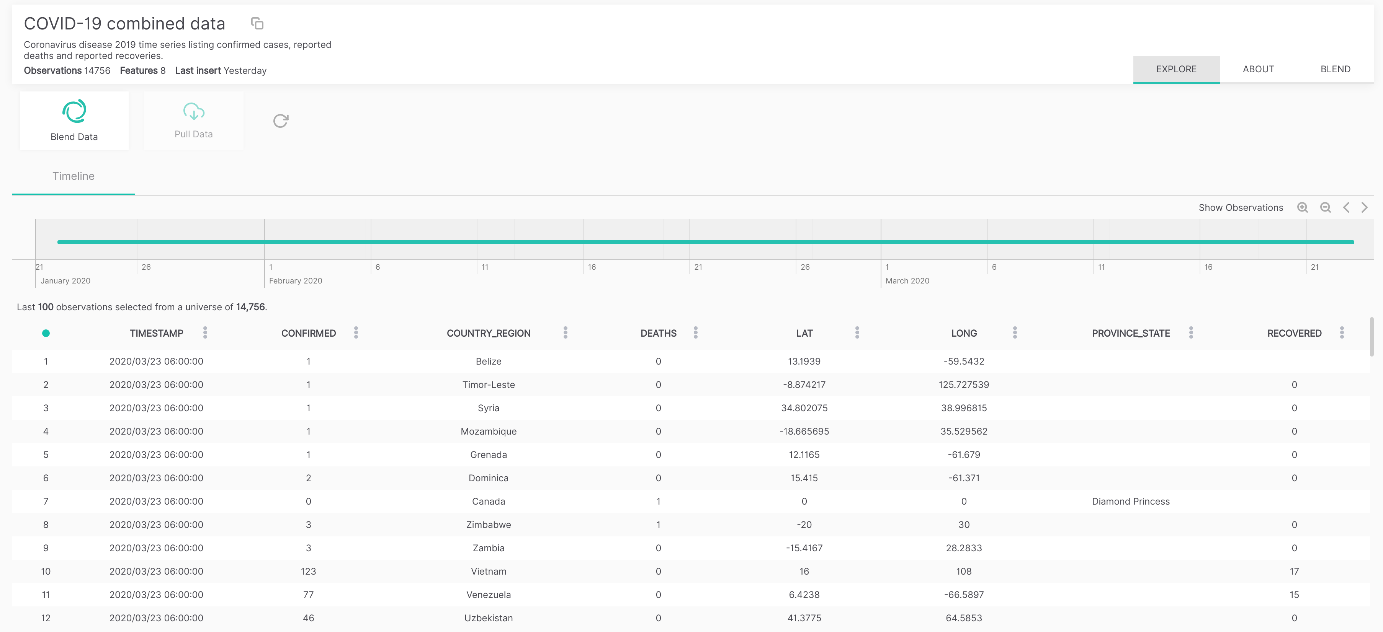The width and height of the screenshot is (1383, 632).
Task: Open TIMESTAMP column options menu
Action: pos(205,332)
